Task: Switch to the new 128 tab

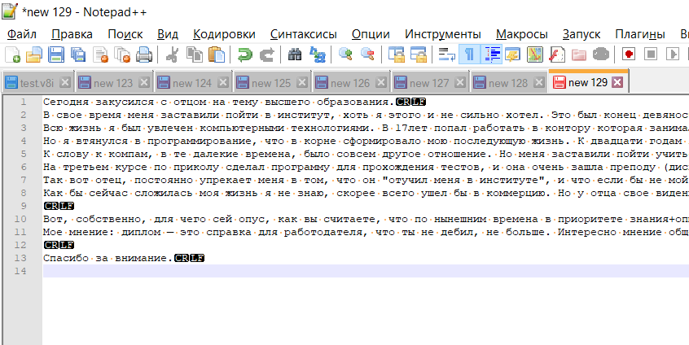Action: [508, 82]
